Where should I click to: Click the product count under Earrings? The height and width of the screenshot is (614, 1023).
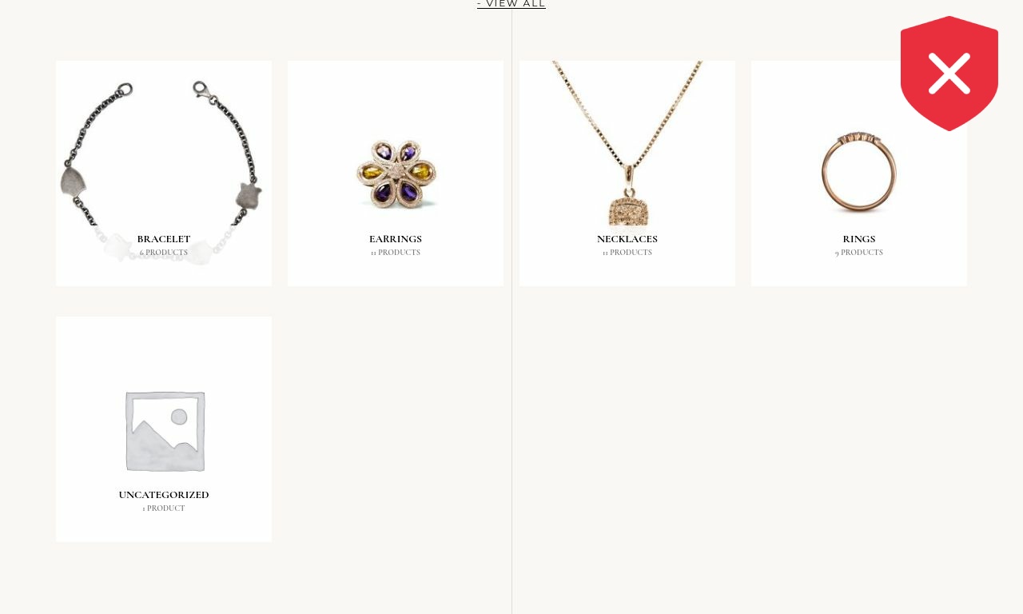click(x=396, y=253)
